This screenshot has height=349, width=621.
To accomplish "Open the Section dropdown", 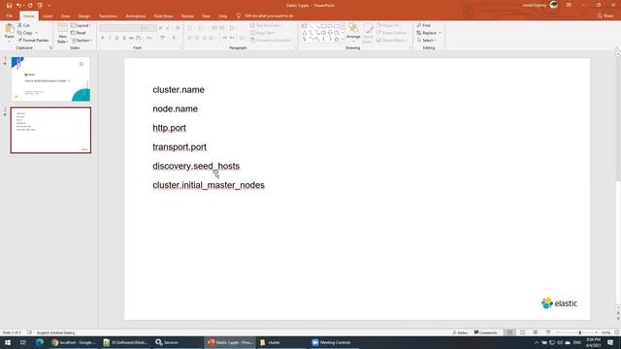I will tap(82, 41).
